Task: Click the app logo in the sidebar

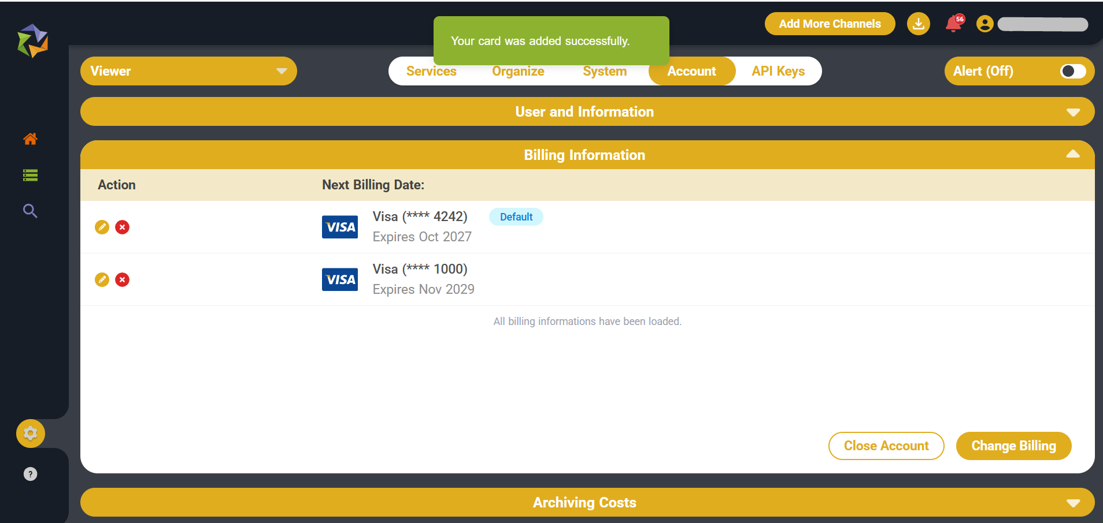Action: (x=32, y=41)
